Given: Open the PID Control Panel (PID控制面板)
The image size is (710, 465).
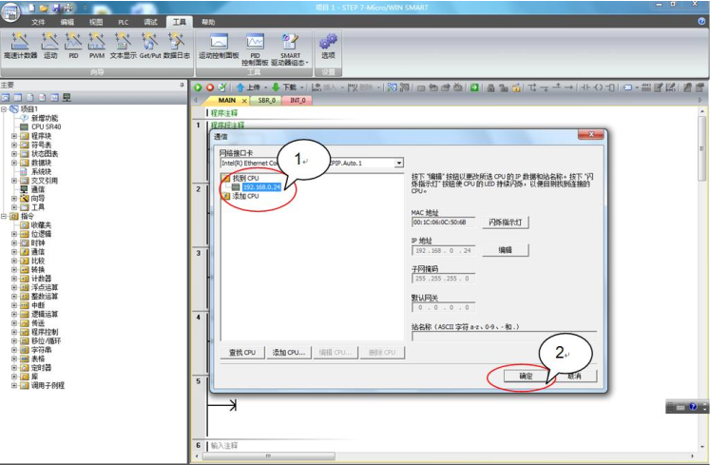Looking at the screenshot, I should click(255, 49).
